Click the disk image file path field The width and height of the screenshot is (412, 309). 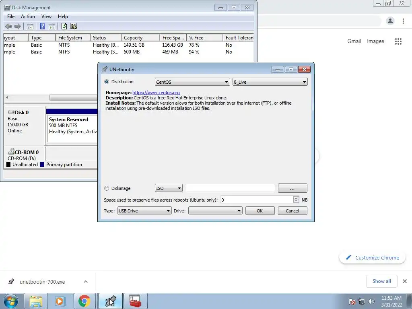pos(230,188)
